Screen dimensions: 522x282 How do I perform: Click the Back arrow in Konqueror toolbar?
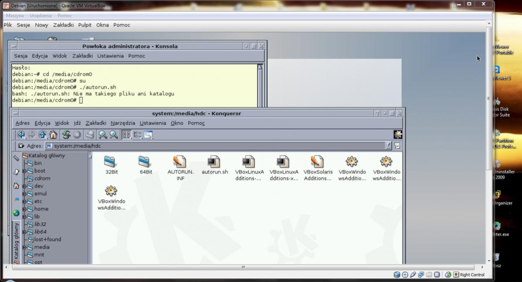pos(20,135)
